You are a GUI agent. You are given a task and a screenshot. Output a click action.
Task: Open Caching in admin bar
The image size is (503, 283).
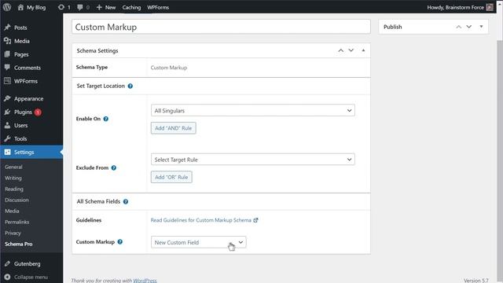[131, 7]
